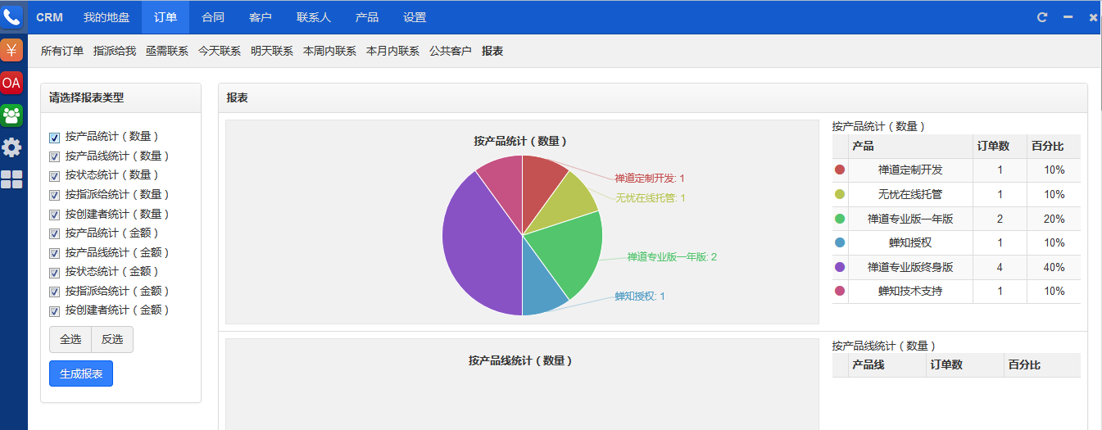This screenshot has width=1102, height=430.
Task: Click yellow-green swatch for 无忧在线托管
Action: (840, 194)
